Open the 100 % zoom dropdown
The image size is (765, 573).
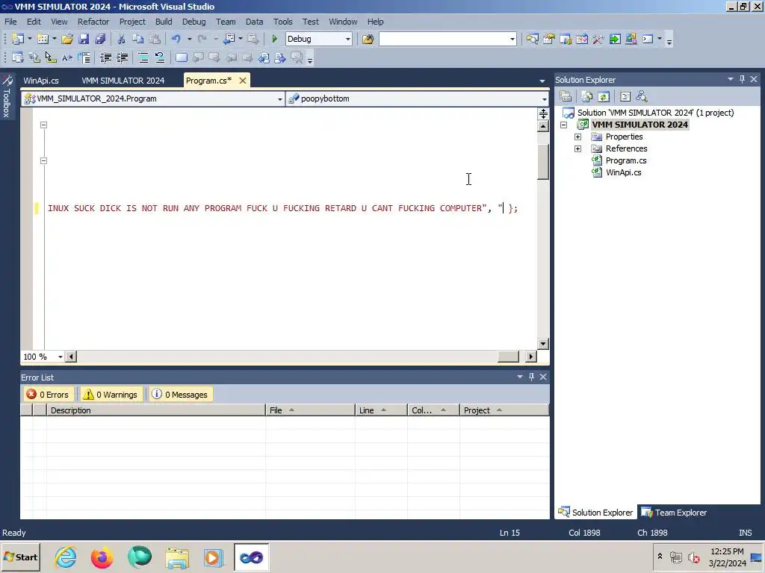tap(61, 357)
